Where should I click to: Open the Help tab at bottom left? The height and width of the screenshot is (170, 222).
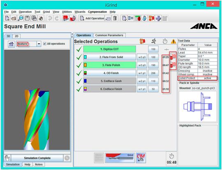(27, 165)
